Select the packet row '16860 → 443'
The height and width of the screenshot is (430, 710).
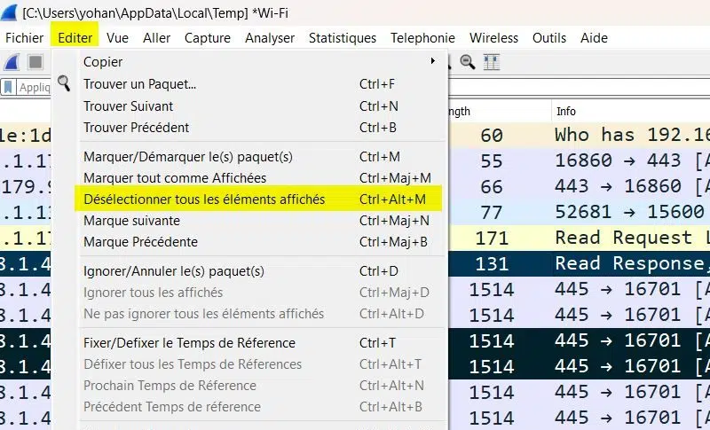tap(580, 161)
